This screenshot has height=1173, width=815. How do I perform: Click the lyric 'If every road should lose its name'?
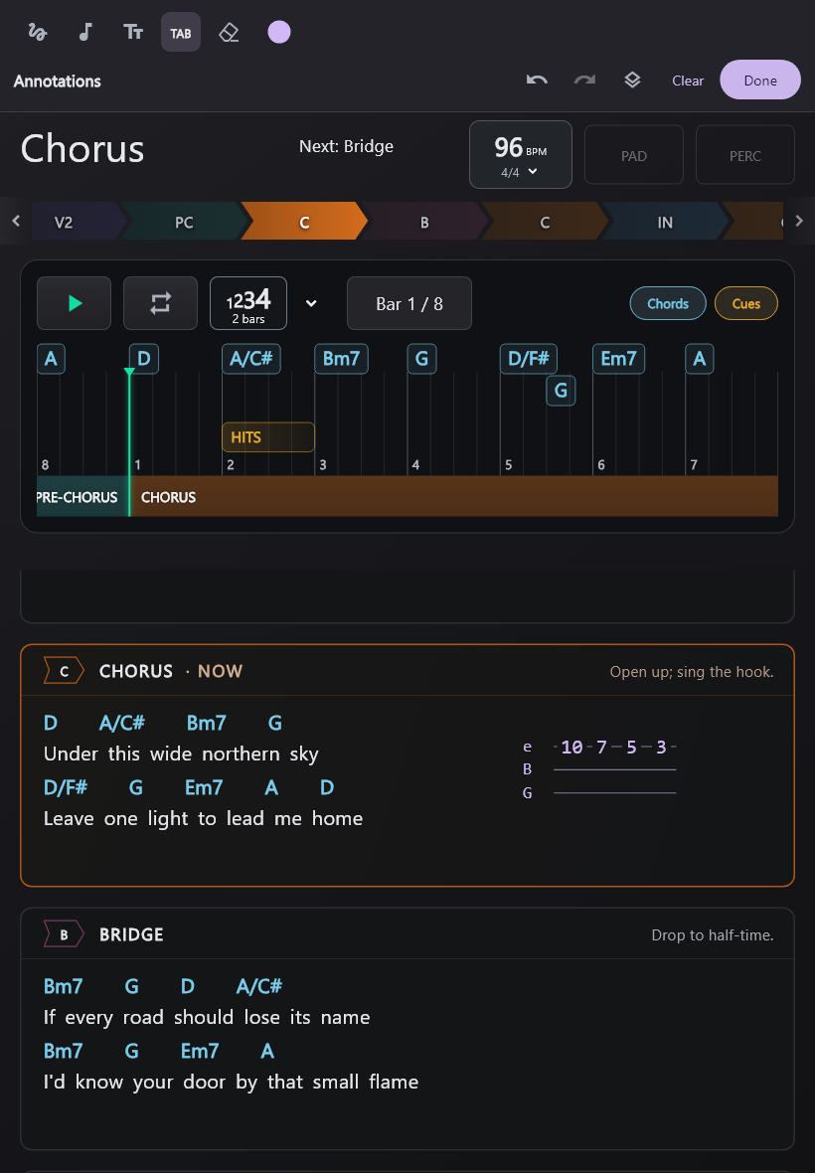point(207,1017)
